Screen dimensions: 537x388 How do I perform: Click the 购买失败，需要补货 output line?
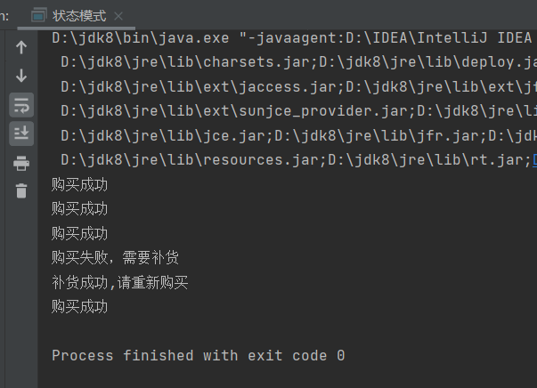pos(115,258)
